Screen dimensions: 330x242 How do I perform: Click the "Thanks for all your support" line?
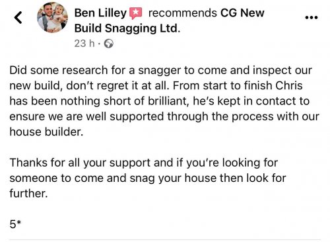coord(144,163)
